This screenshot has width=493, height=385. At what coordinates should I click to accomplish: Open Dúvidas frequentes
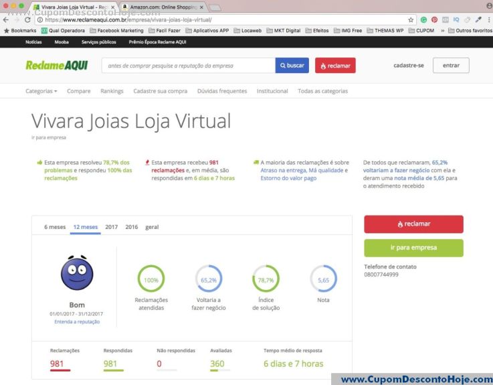(x=222, y=91)
